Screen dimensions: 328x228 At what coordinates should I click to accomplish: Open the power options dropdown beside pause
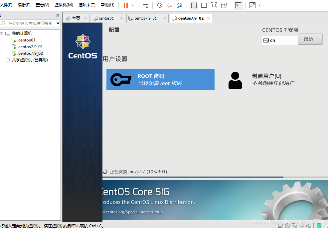click(x=133, y=5)
